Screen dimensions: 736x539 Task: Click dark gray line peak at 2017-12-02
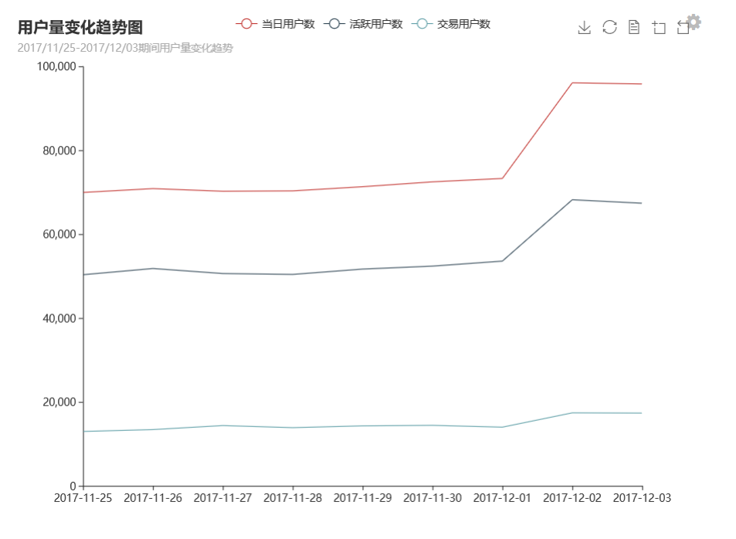[572, 200]
